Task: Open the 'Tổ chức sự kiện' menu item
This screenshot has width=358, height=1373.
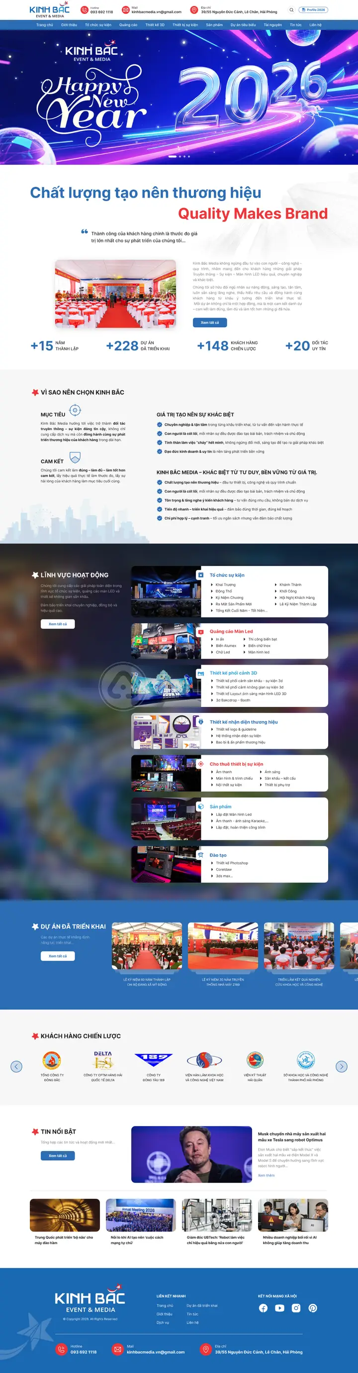Action: click(x=98, y=25)
